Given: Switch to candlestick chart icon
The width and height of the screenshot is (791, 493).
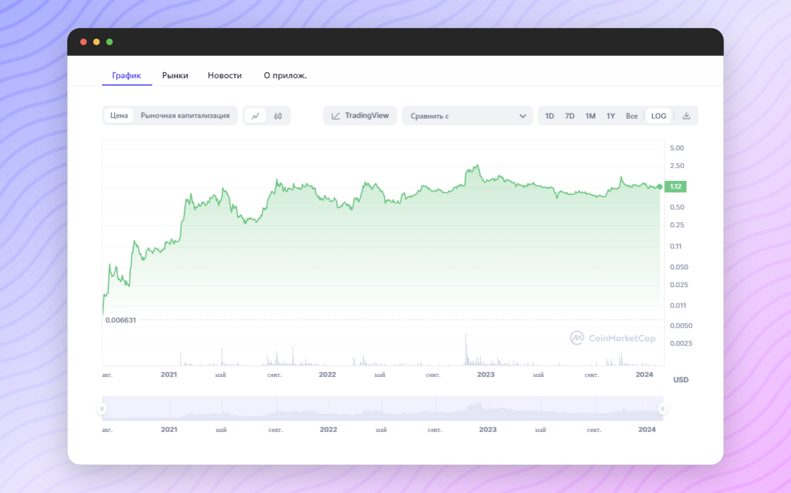Looking at the screenshot, I should 278,116.
